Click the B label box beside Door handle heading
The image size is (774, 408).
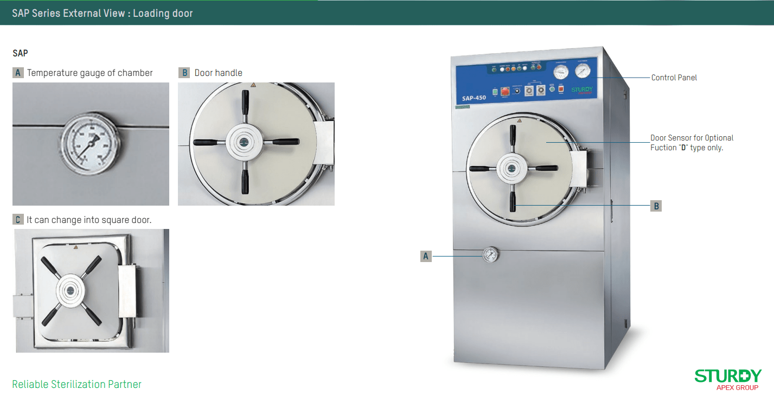click(184, 73)
